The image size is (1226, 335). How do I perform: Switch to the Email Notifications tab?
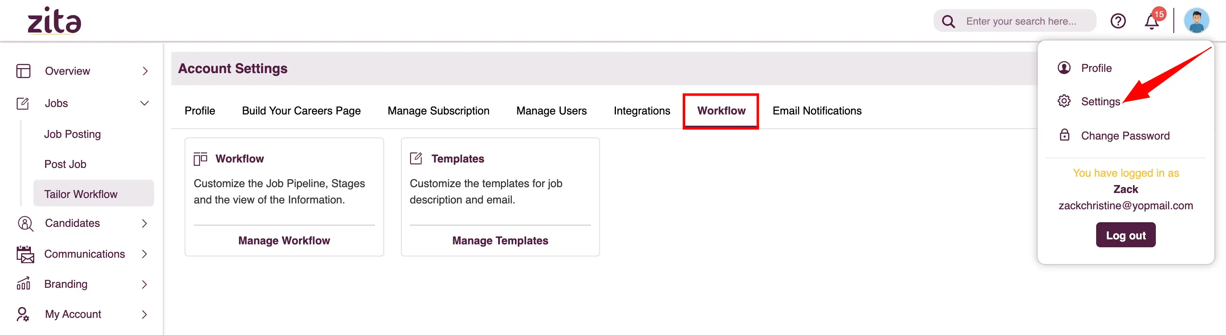tap(817, 110)
